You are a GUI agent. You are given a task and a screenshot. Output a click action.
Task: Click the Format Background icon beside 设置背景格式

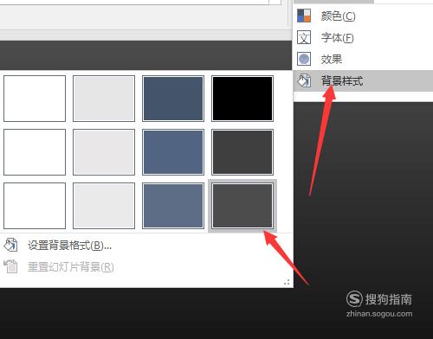click(x=10, y=245)
